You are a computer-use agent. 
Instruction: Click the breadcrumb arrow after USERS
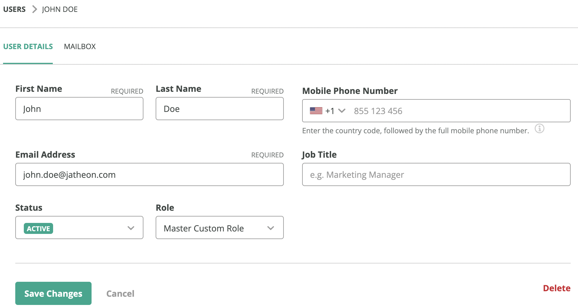click(x=34, y=9)
